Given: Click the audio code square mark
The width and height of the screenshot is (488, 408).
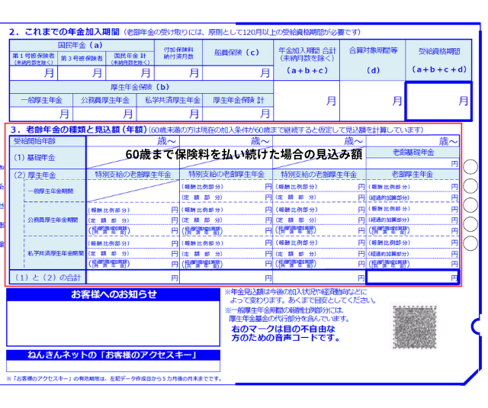Looking at the screenshot, I should click(x=414, y=325).
